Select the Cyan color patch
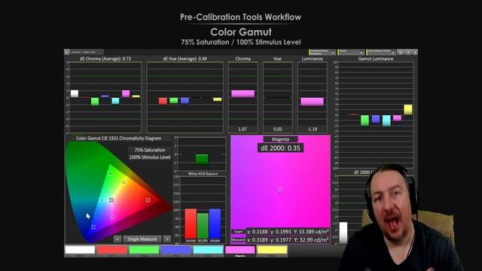Image resolution: width=482 pixels, height=271 pixels. tap(208, 250)
